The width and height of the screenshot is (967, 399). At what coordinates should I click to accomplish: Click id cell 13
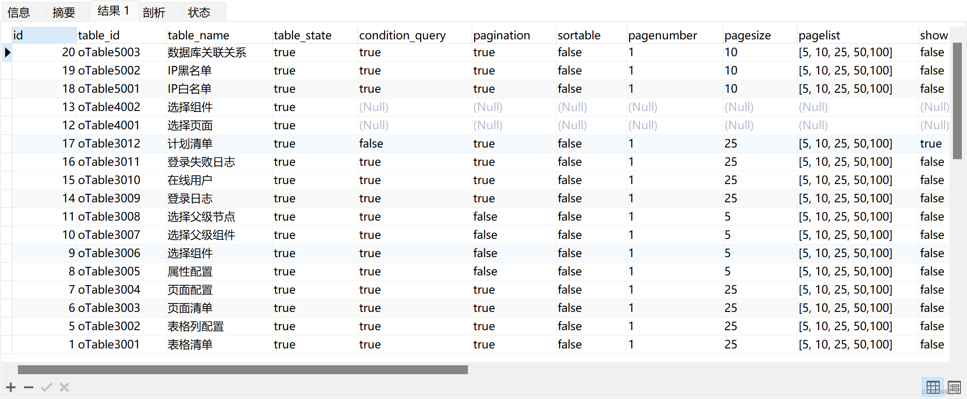[44, 107]
